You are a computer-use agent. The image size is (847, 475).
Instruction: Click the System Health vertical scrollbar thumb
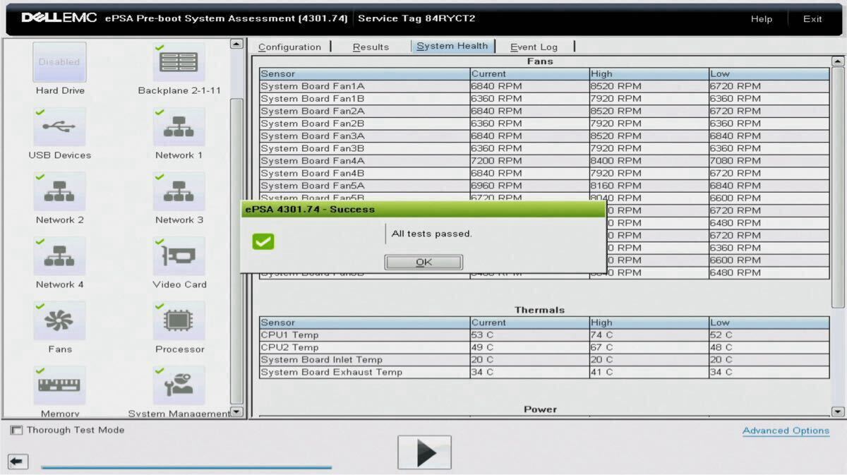(838, 187)
